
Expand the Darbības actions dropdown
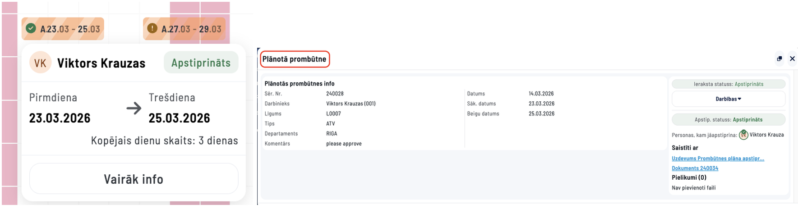[x=728, y=99]
